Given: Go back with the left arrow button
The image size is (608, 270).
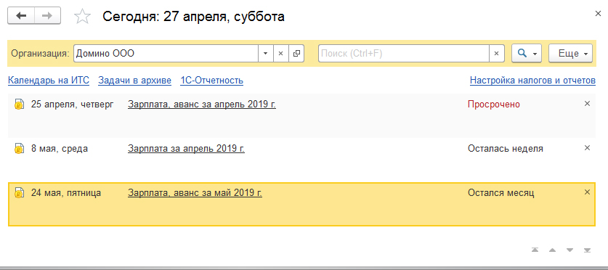Looking at the screenshot, I should [21, 16].
